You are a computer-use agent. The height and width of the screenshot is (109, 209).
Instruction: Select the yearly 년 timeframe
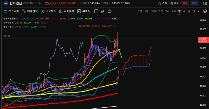(x=194, y=11)
